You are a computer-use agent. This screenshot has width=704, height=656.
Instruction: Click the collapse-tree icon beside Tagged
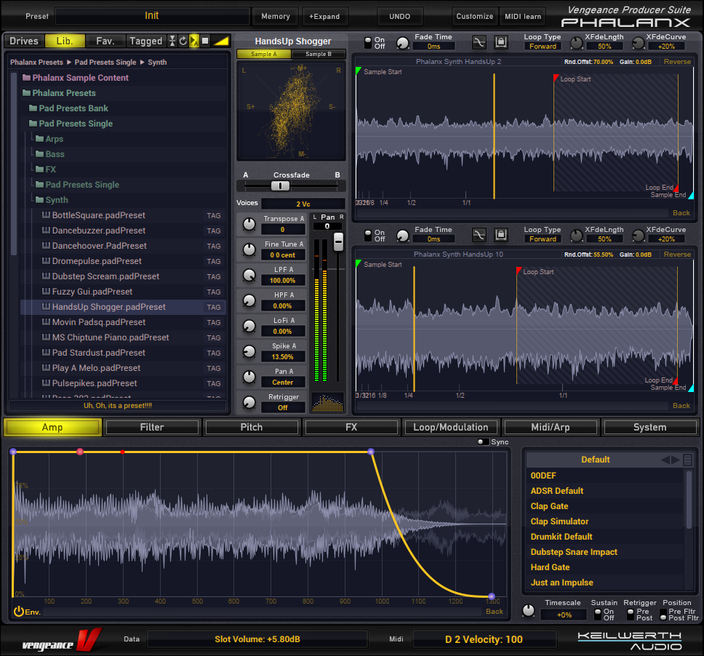point(172,41)
